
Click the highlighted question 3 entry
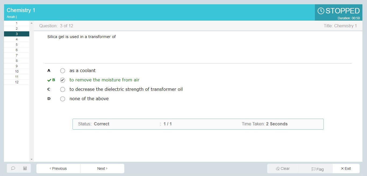(17, 34)
